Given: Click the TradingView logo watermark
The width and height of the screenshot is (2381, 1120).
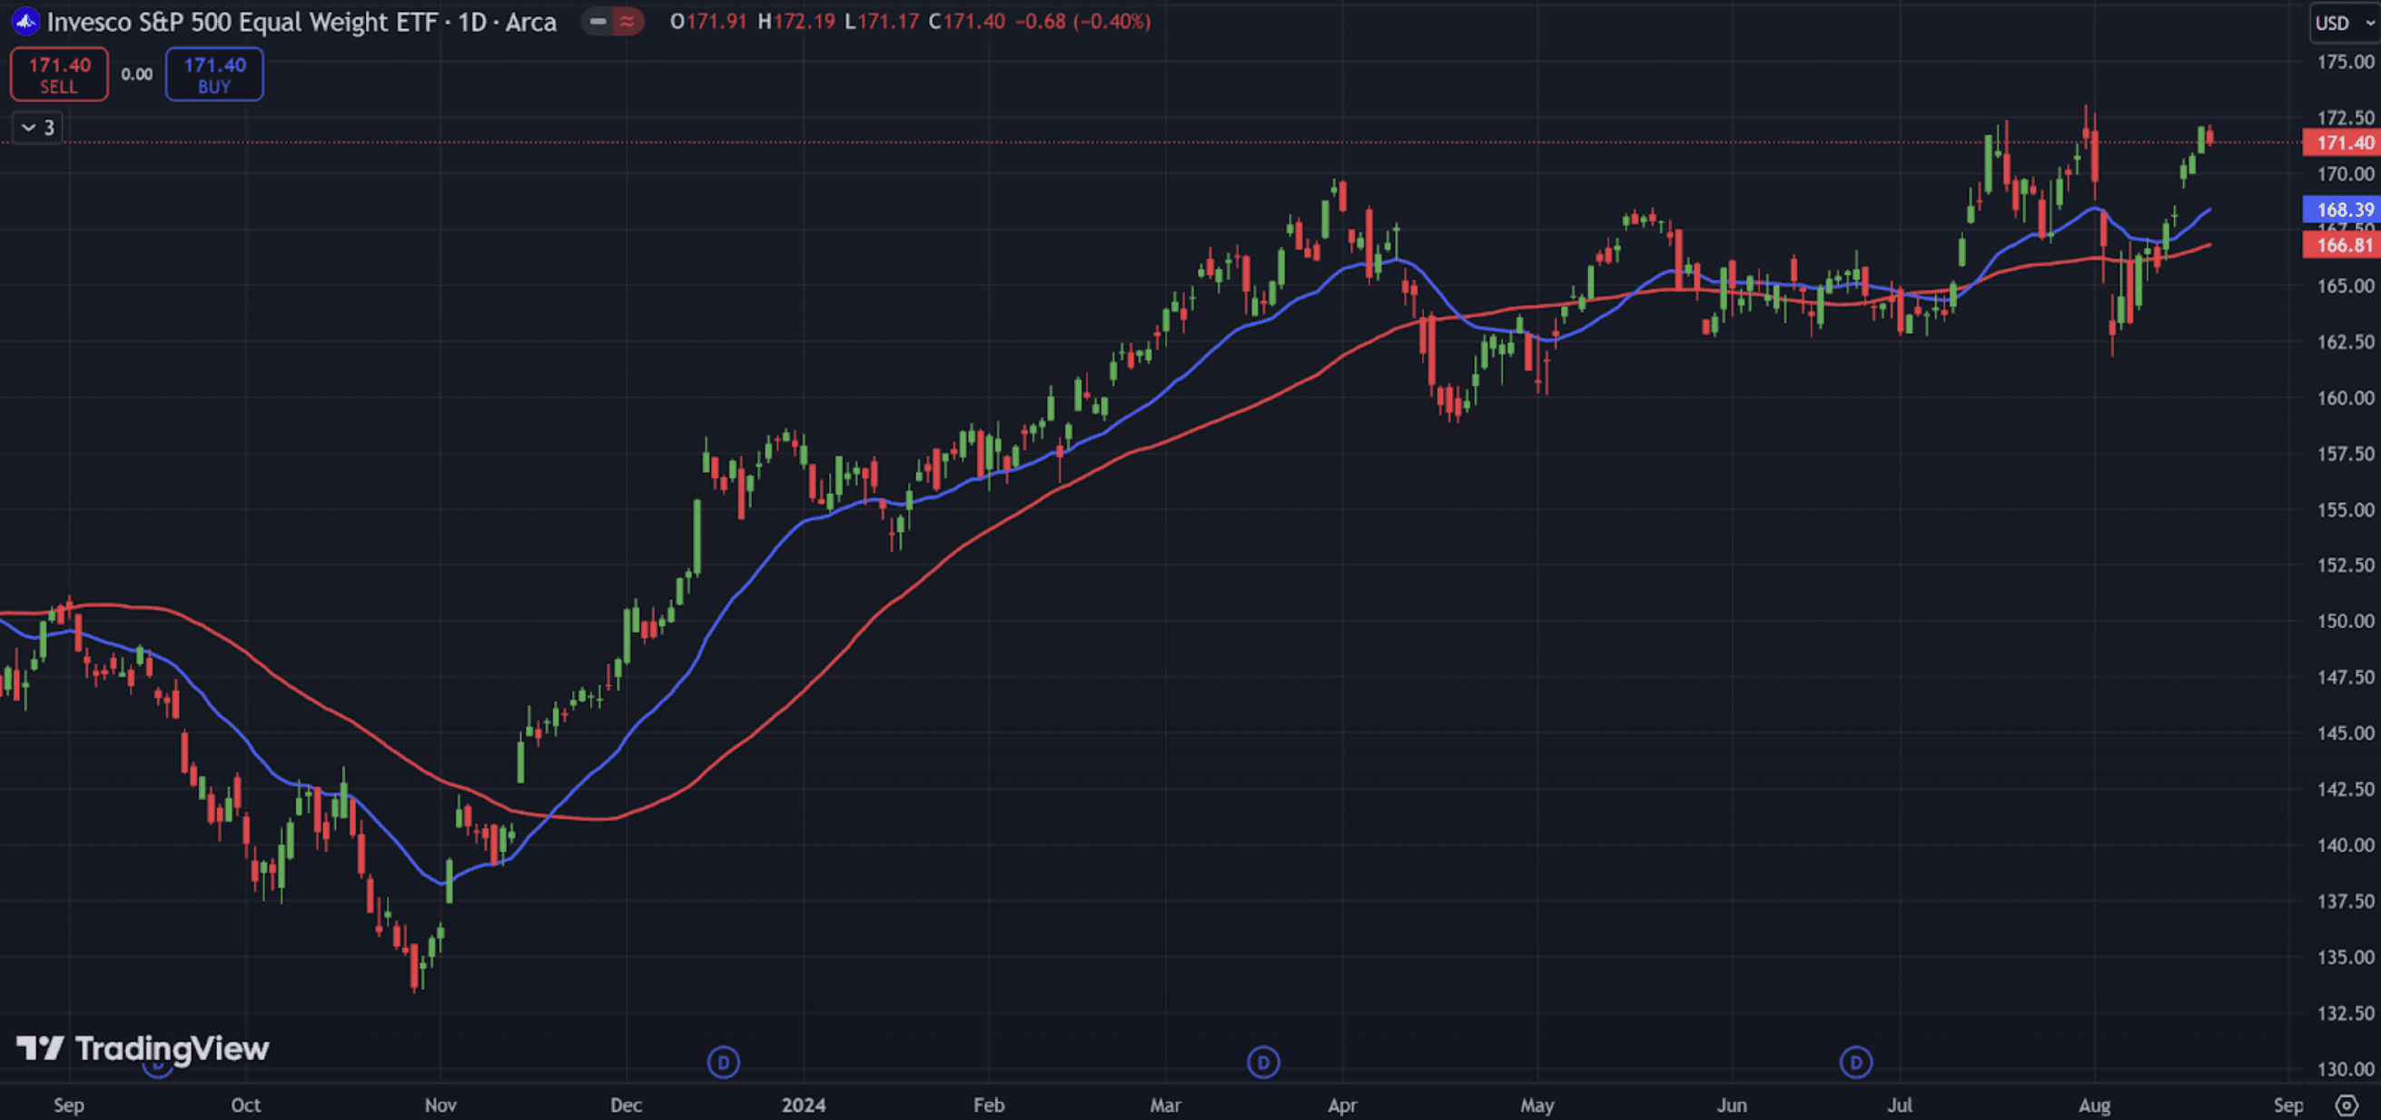Looking at the screenshot, I should 143,1048.
